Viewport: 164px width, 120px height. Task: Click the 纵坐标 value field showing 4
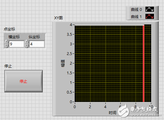pyautogui.click(x=37, y=44)
